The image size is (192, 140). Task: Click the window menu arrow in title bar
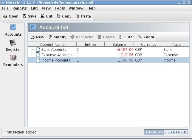[3, 3]
